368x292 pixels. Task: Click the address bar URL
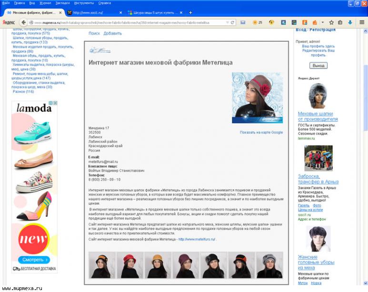tap(121, 23)
